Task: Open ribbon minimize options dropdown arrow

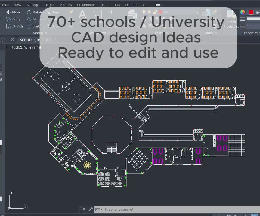Action: pos(162,5)
